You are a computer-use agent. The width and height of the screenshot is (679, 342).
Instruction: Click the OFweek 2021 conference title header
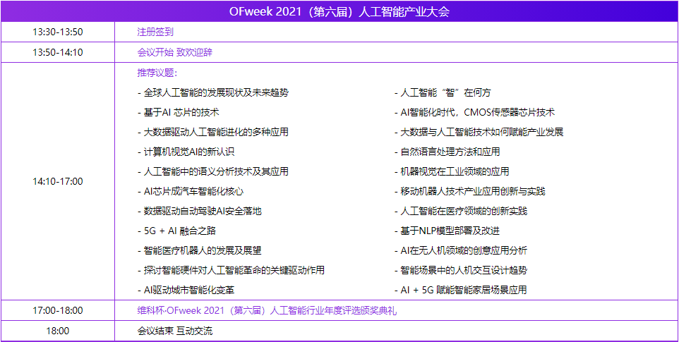pyautogui.click(x=339, y=11)
